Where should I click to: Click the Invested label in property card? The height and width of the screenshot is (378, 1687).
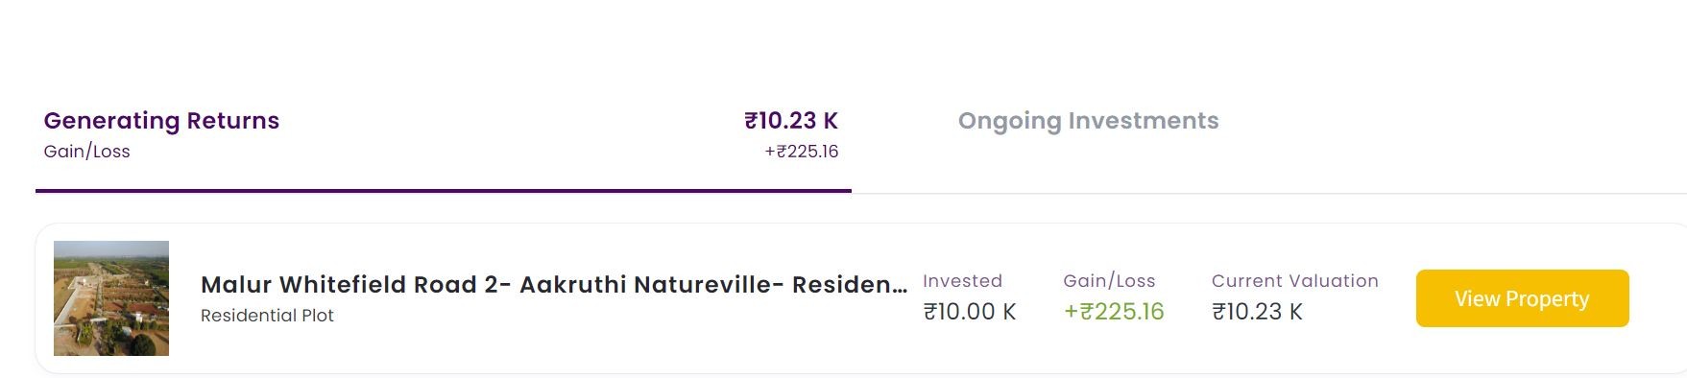click(962, 281)
